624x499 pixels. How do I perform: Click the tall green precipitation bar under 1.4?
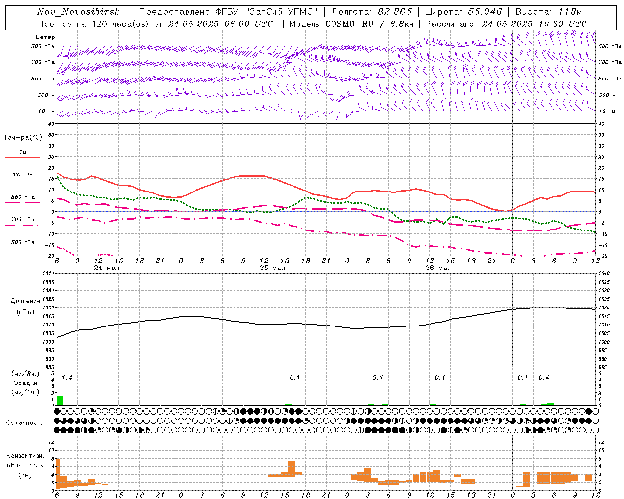[x=60, y=401]
